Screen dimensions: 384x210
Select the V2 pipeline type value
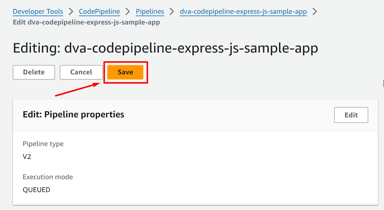tap(27, 157)
